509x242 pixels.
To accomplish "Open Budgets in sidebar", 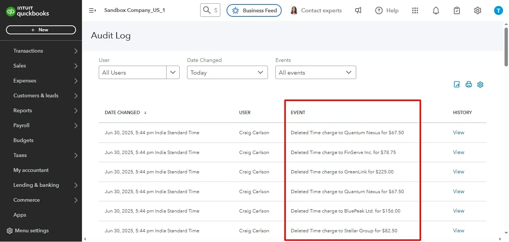I will (23, 140).
